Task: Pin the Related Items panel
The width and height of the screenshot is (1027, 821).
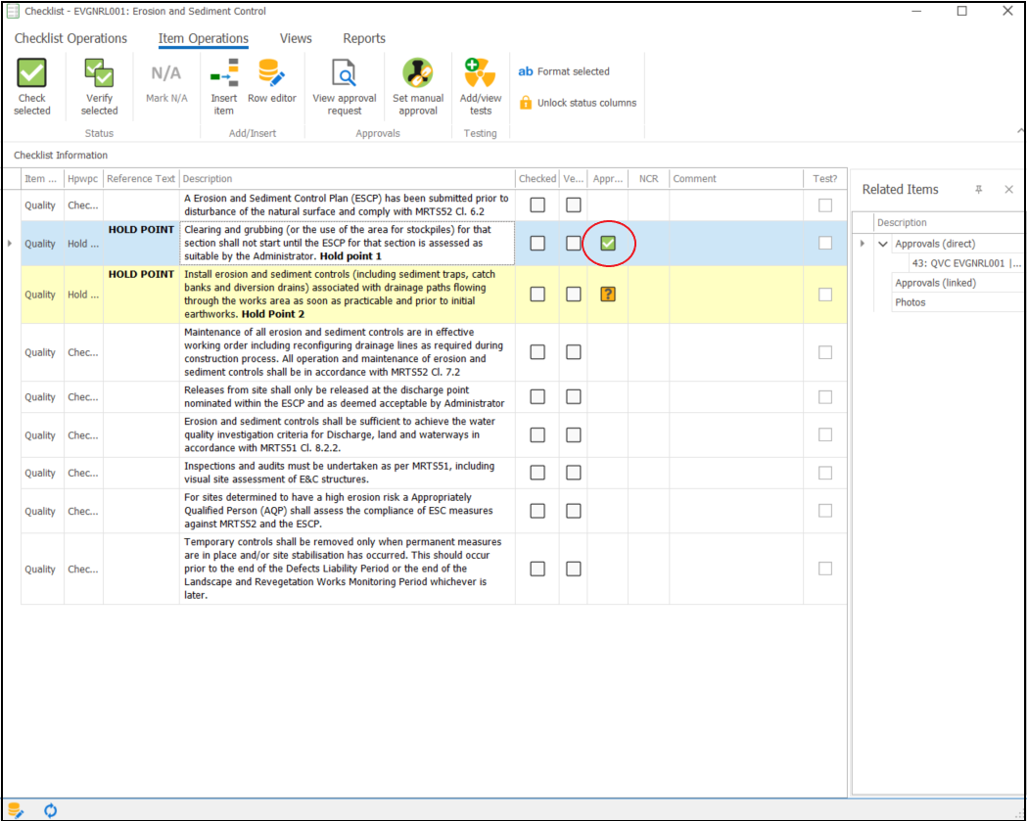Action: coord(978,190)
